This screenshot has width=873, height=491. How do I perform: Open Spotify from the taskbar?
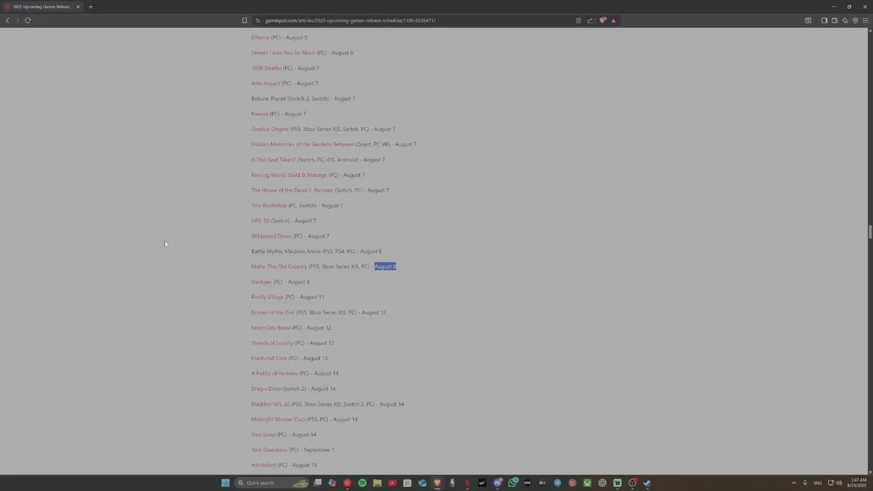362,483
